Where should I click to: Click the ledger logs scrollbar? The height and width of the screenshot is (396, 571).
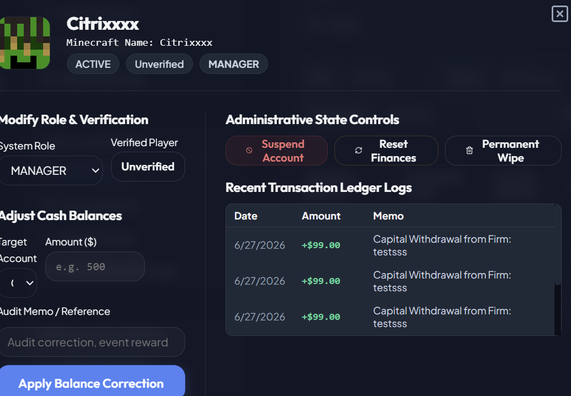tap(558, 245)
